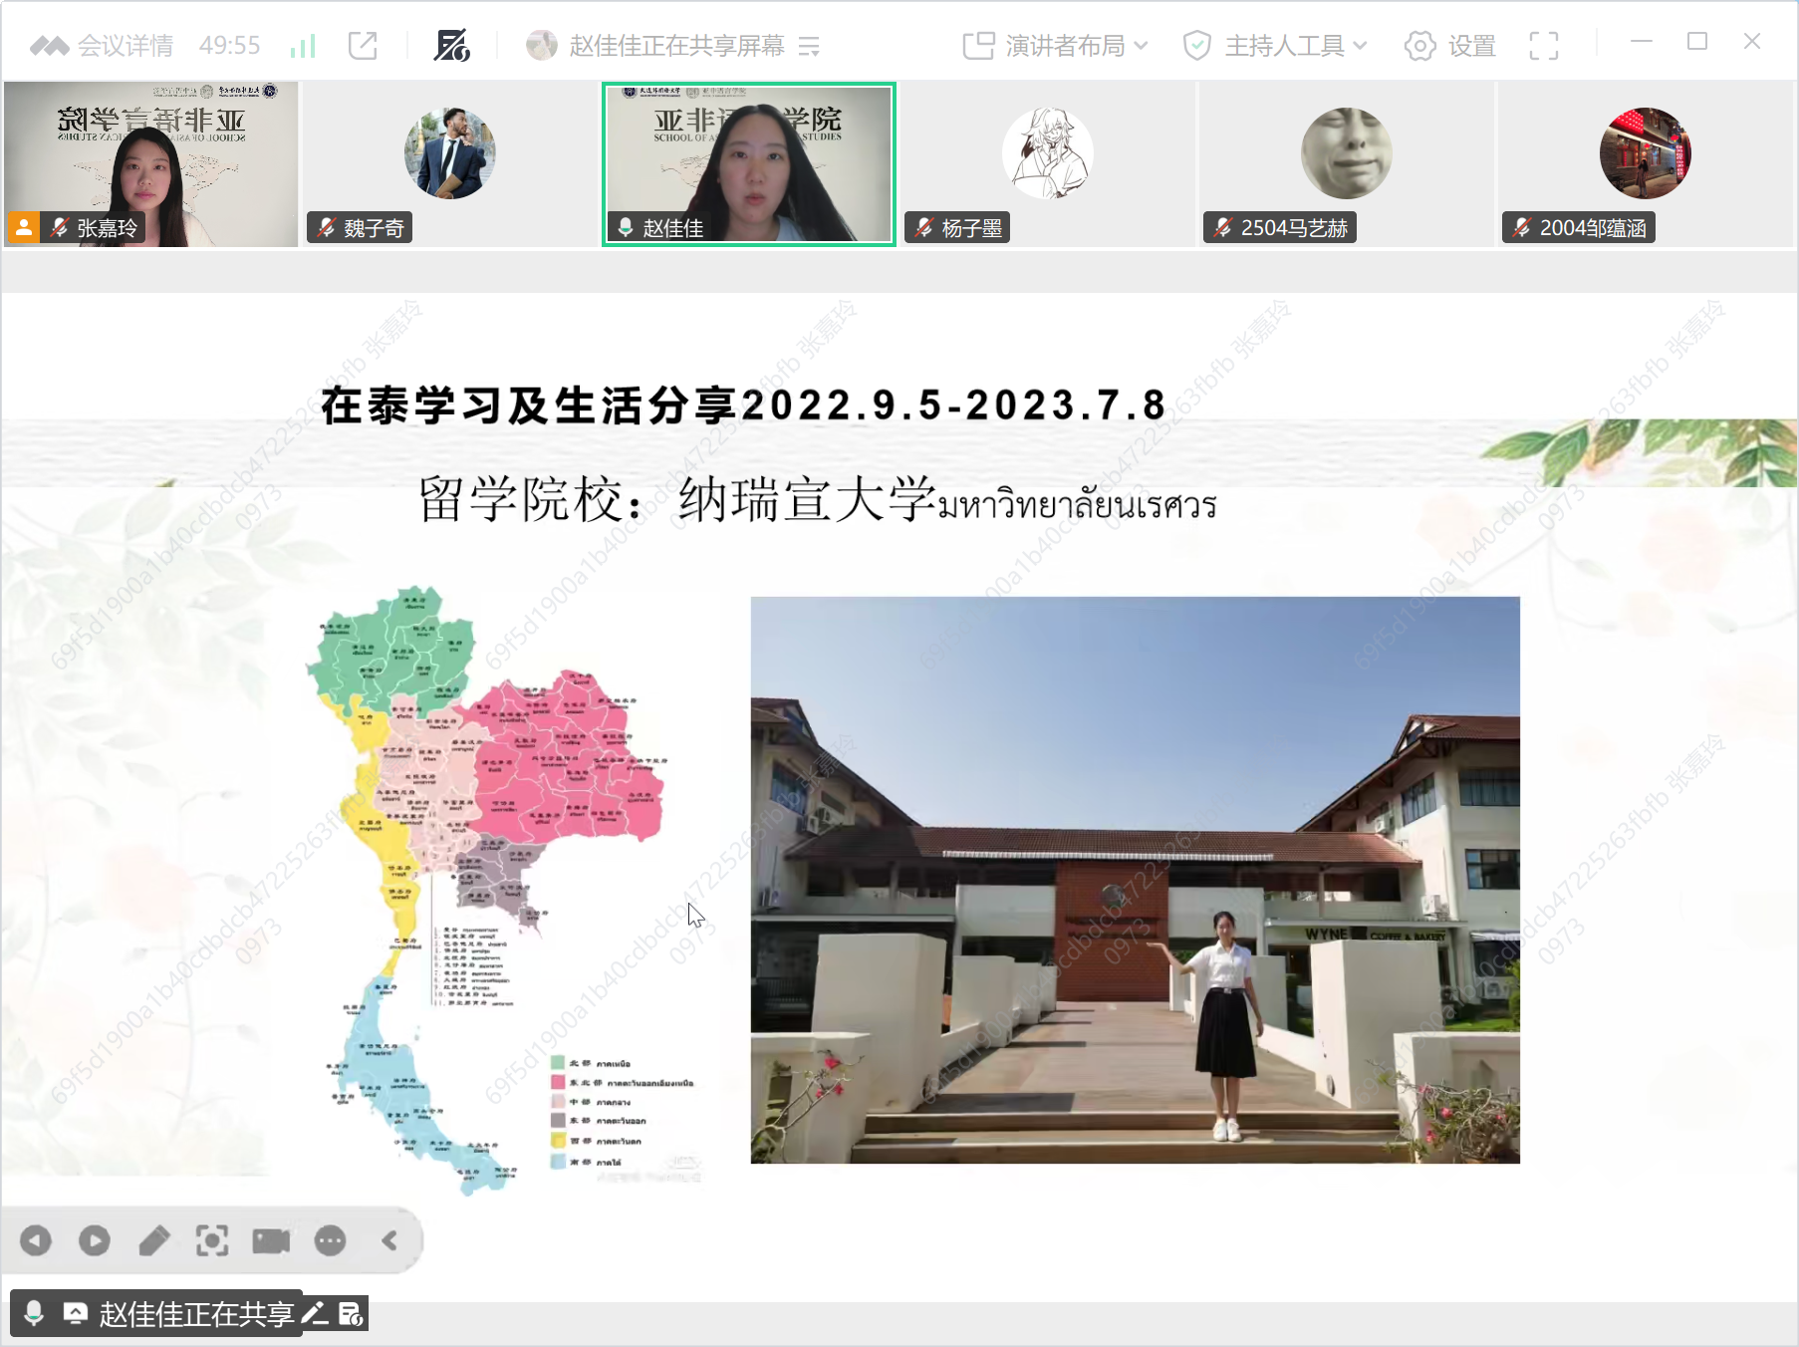Click the network signal bars icon

click(302, 46)
